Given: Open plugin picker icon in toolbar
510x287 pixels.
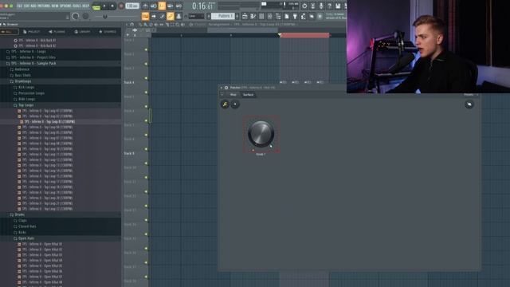Looking at the screenshot, I should 295,16.
